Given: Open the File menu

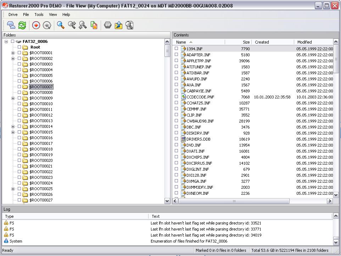Looking at the screenshot, I should (x=26, y=15).
